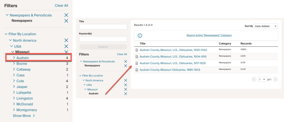Expand the Boone county filter
Viewport: 284px width, 122px height.
[x=14, y=64]
